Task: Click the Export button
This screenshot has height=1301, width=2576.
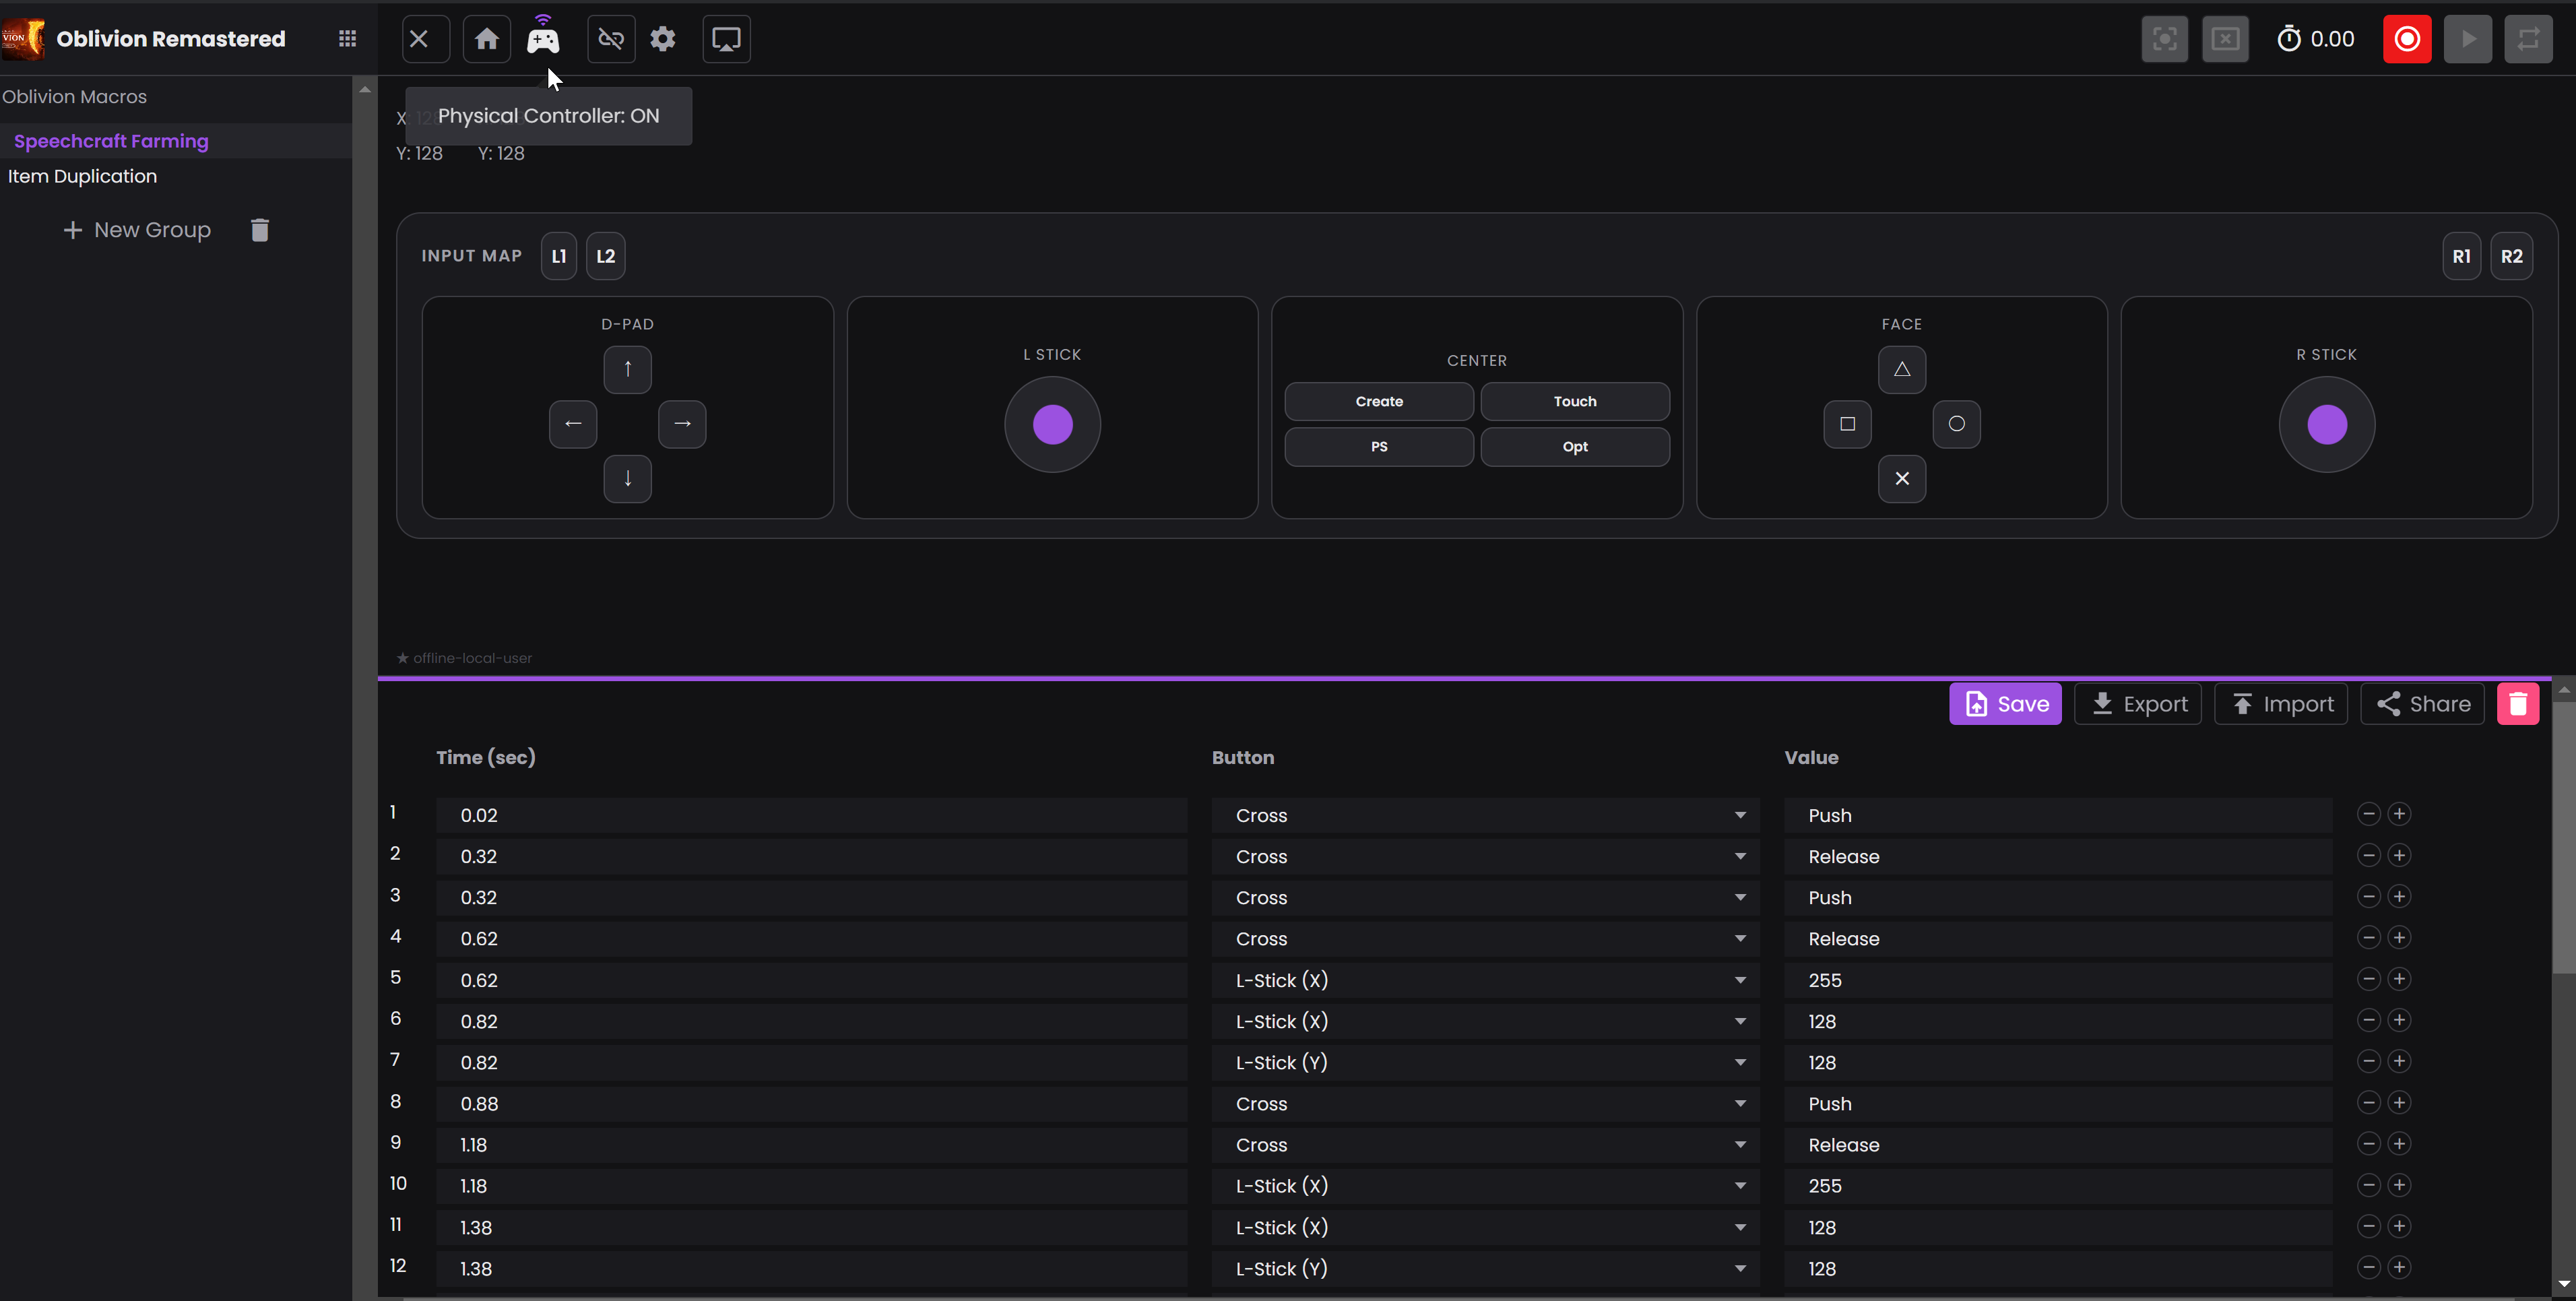Action: pyautogui.click(x=2138, y=704)
